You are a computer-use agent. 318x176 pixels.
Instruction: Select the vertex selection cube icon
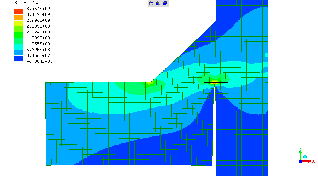(151, 4)
